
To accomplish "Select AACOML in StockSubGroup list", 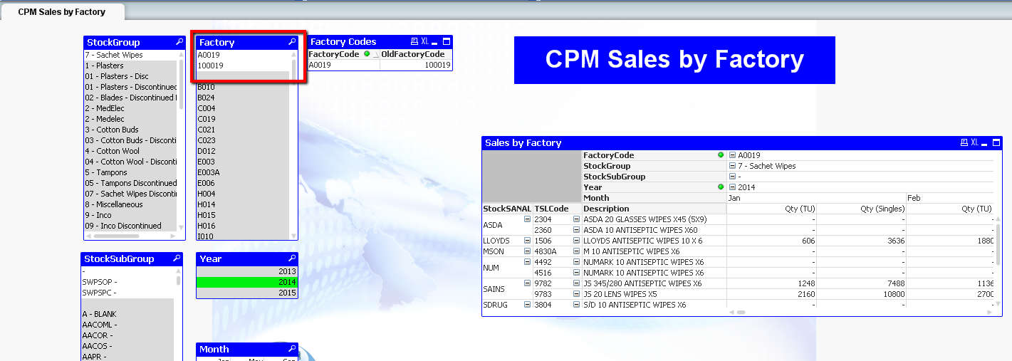I will (x=127, y=325).
